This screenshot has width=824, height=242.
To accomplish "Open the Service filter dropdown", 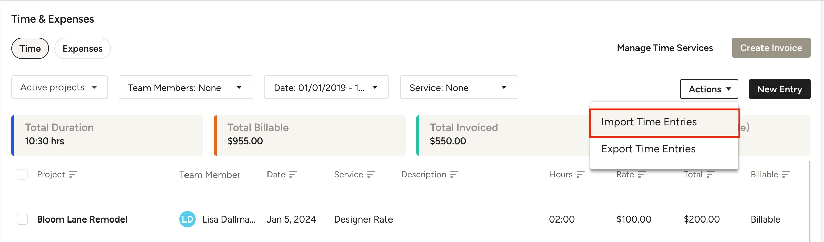I will (459, 87).
